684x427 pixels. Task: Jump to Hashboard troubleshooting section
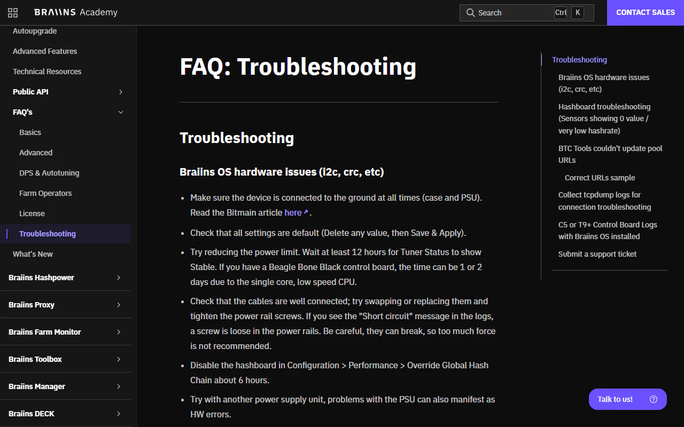(x=604, y=118)
